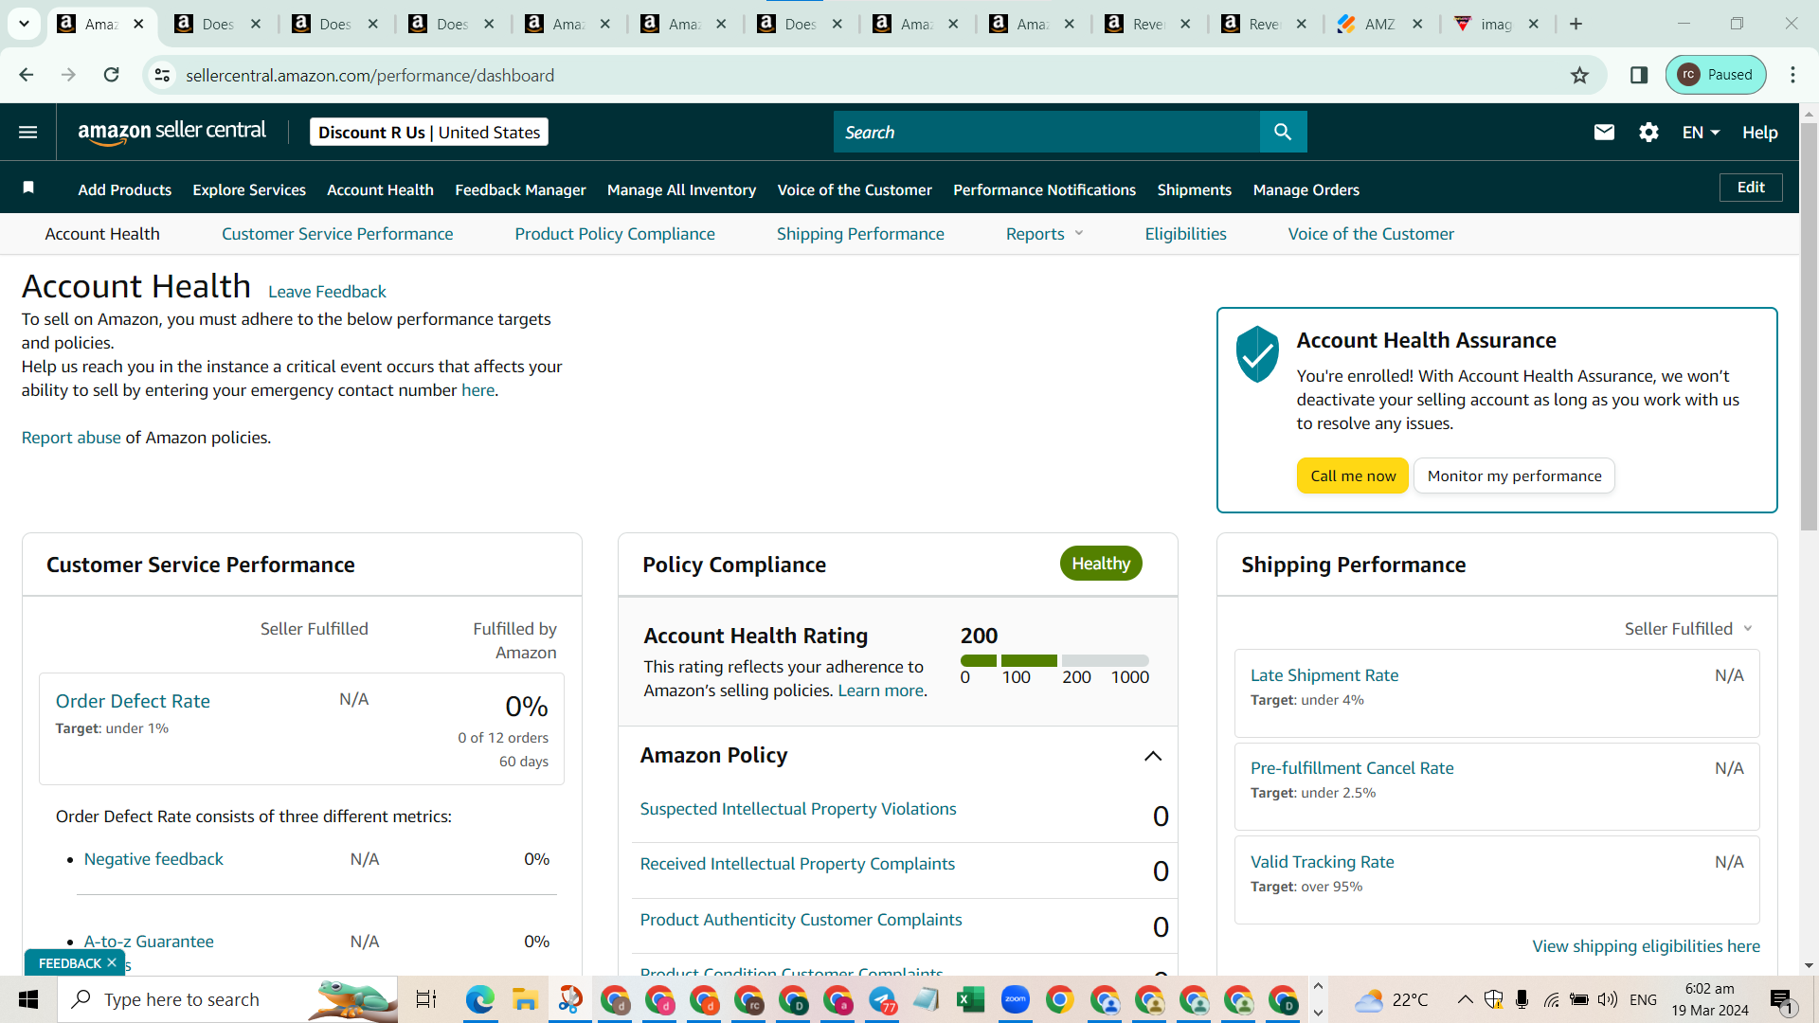
Task: Click the magnifier search button
Action: point(1283,133)
